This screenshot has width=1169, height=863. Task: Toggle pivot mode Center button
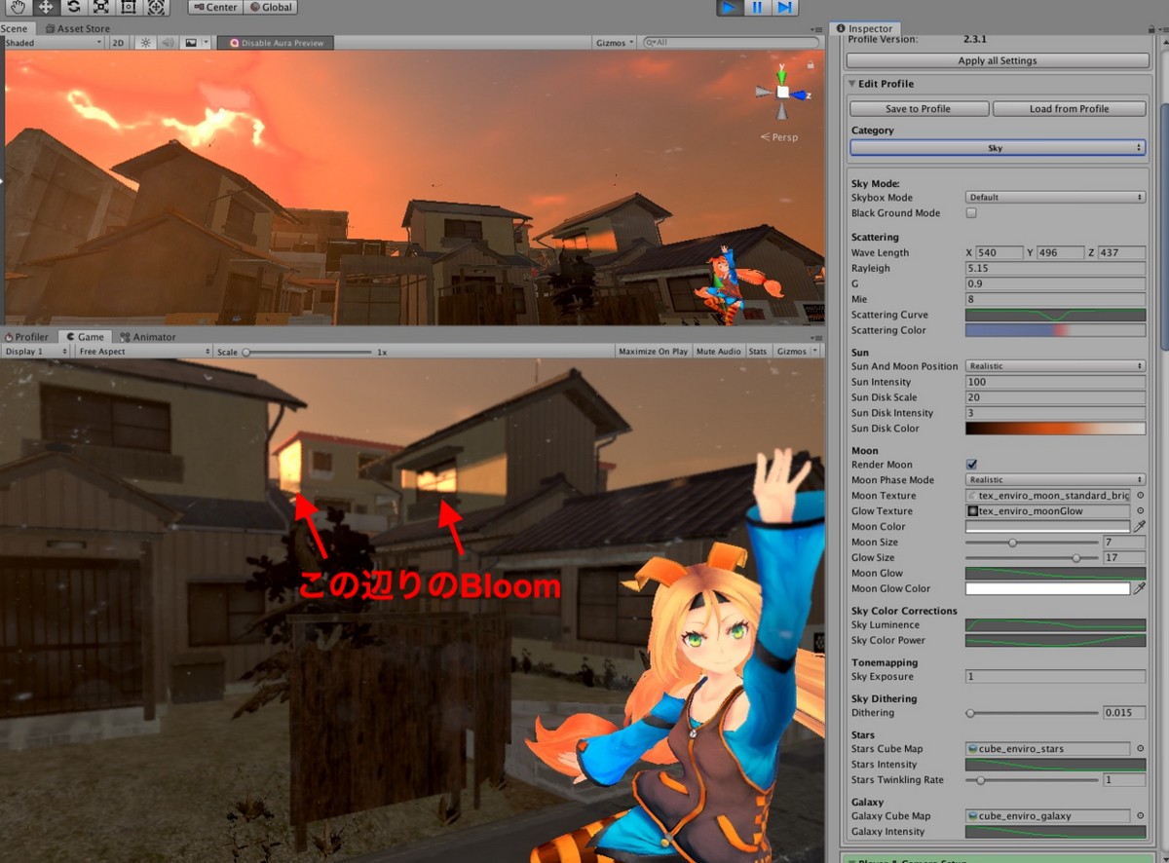tap(214, 7)
